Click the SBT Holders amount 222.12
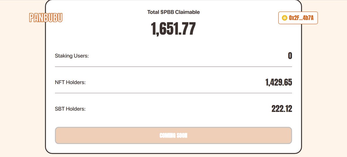This screenshot has height=157, width=347. click(x=282, y=109)
